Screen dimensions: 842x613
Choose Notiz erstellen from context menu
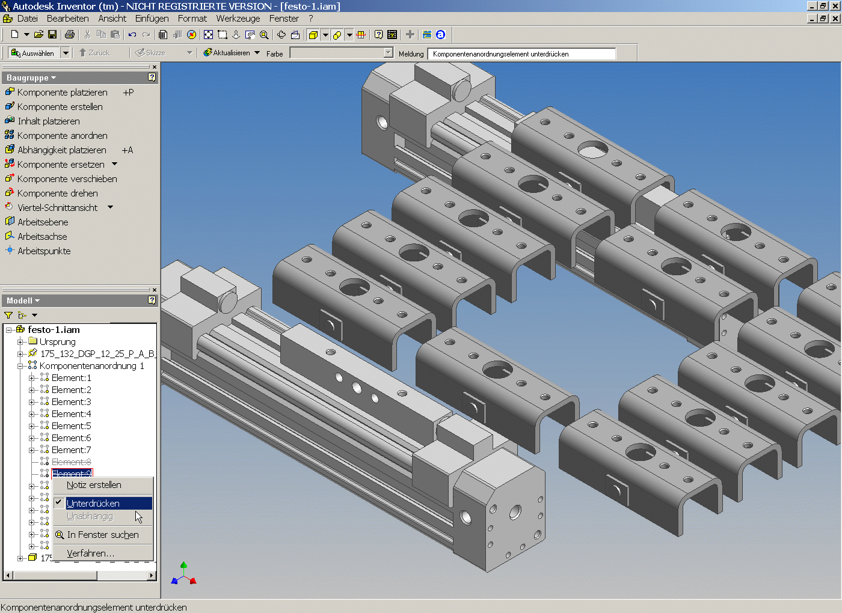pyautogui.click(x=94, y=485)
